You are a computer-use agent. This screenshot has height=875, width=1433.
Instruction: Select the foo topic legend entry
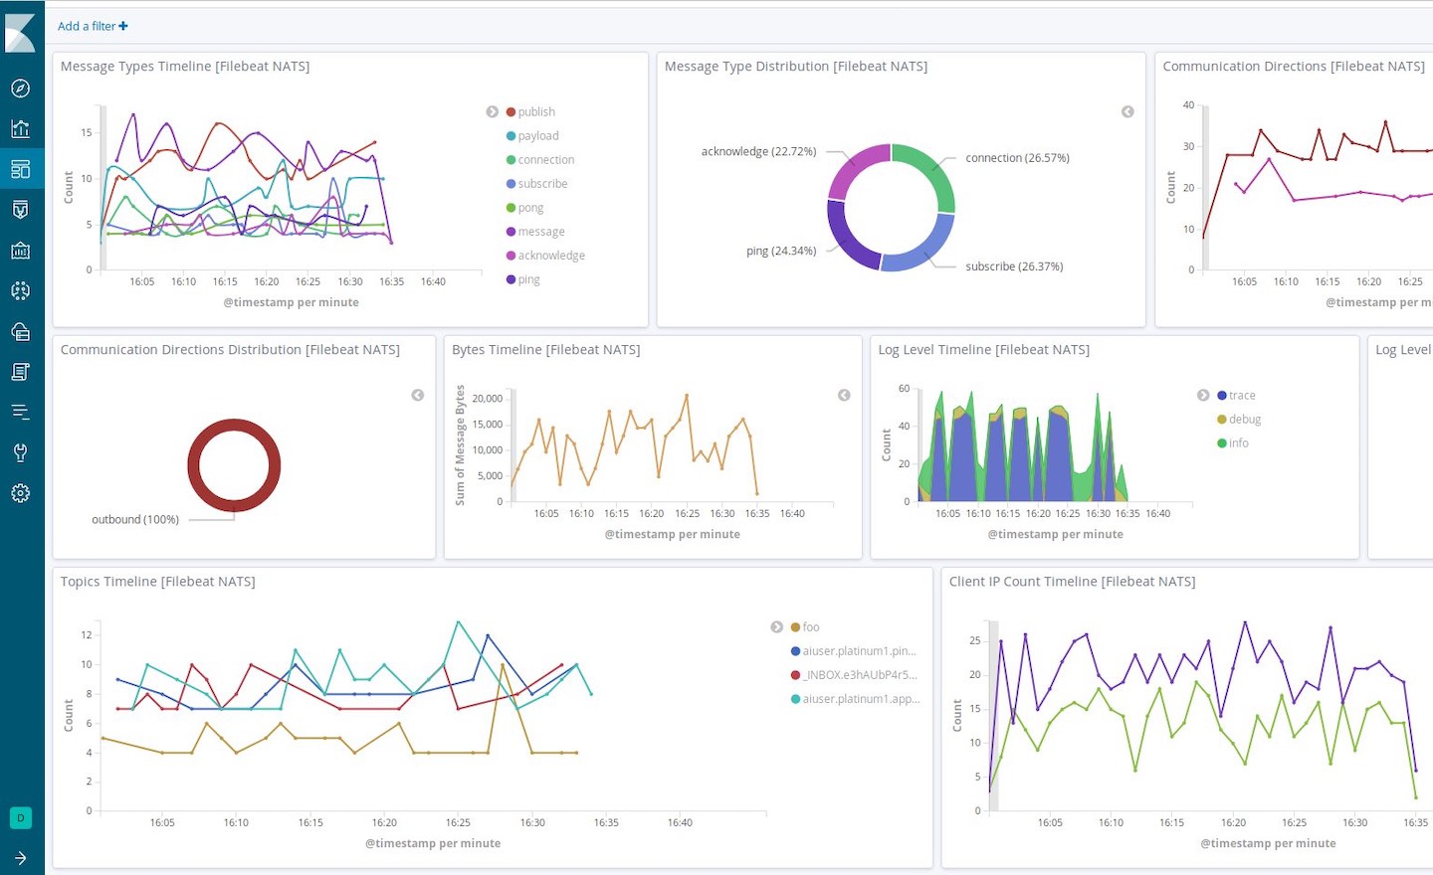tap(810, 626)
